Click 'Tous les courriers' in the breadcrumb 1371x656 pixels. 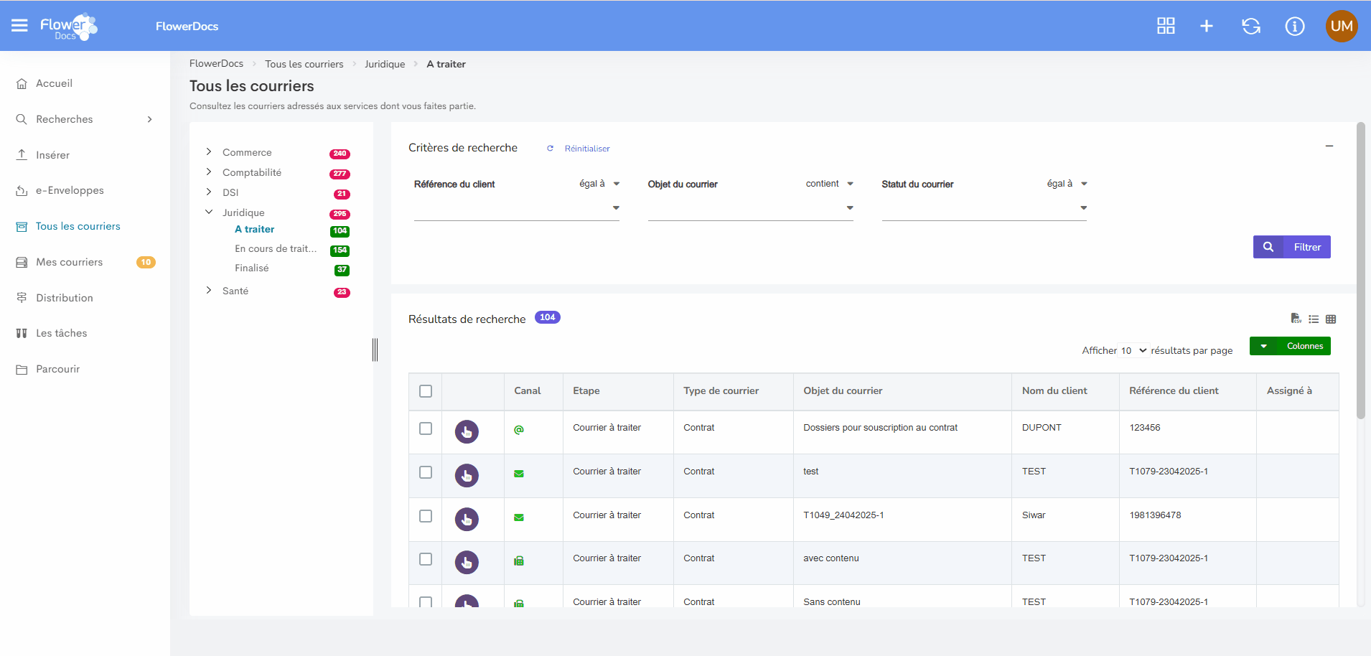coord(304,64)
